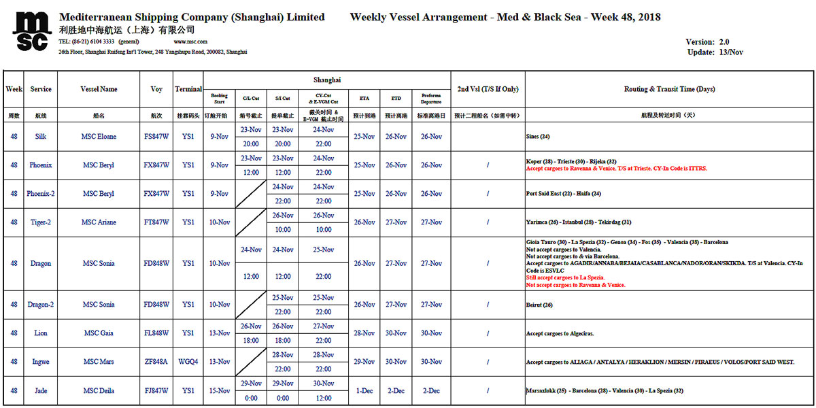The width and height of the screenshot is (816, 408).
Task: Select the Dragon-2 service cell
Action: click(41, 305)
